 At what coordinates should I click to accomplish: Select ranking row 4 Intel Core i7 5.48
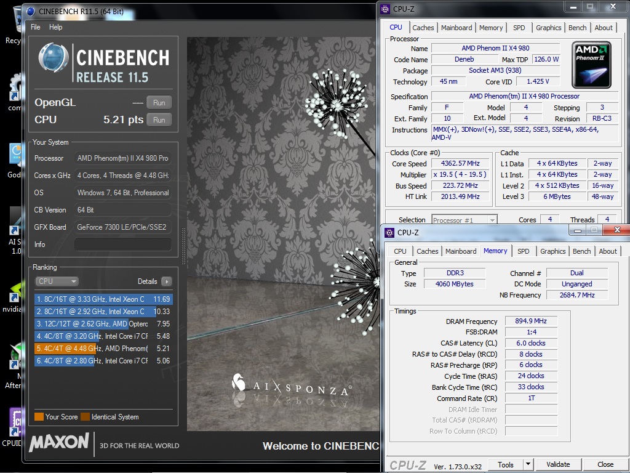[103, 336]
